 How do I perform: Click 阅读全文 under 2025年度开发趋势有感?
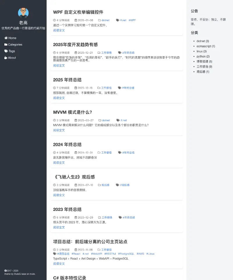pos(59,66)
